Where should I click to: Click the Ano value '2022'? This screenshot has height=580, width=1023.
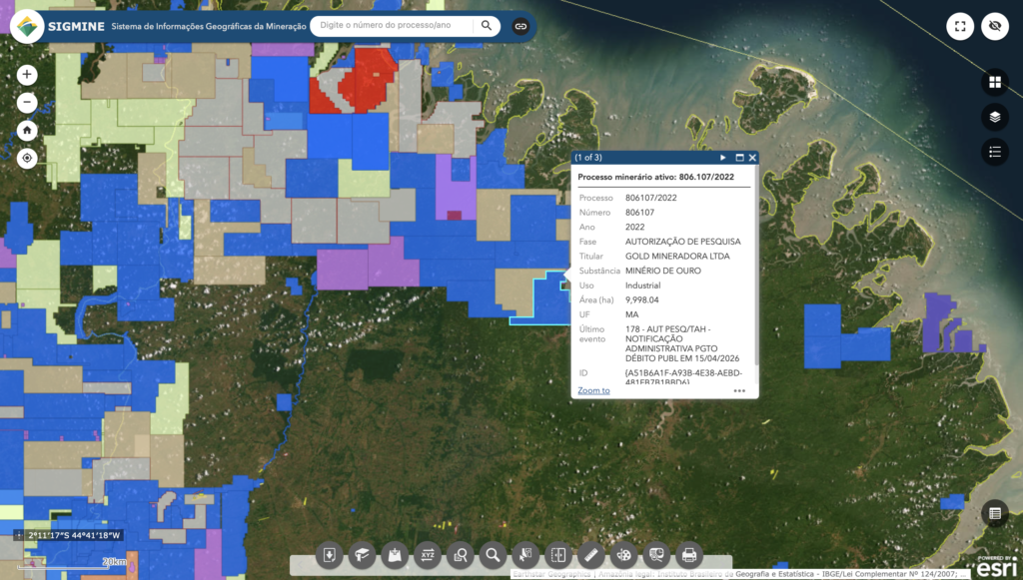pos(634,227)
